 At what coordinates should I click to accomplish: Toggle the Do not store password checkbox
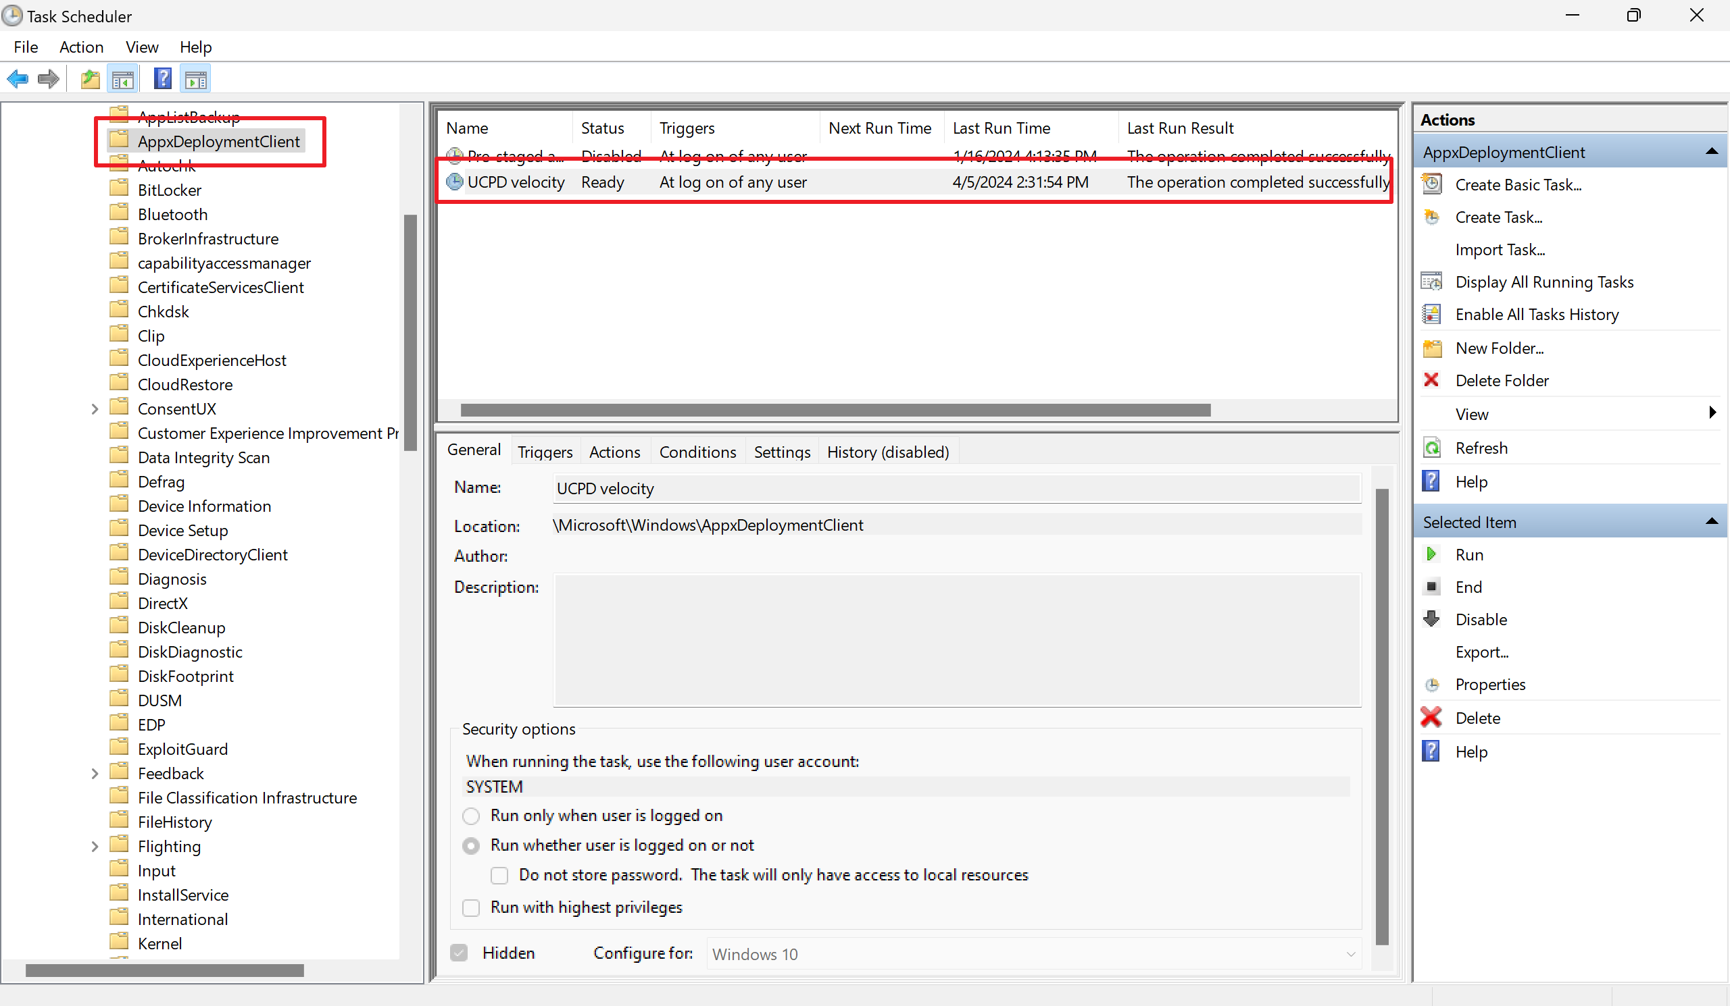[x=499, y=876]
